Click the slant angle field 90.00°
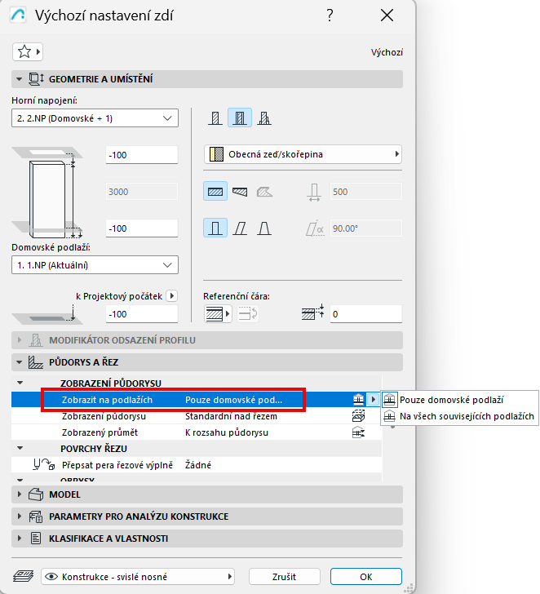This screenshot has height=594, width=540. (365, 228)
